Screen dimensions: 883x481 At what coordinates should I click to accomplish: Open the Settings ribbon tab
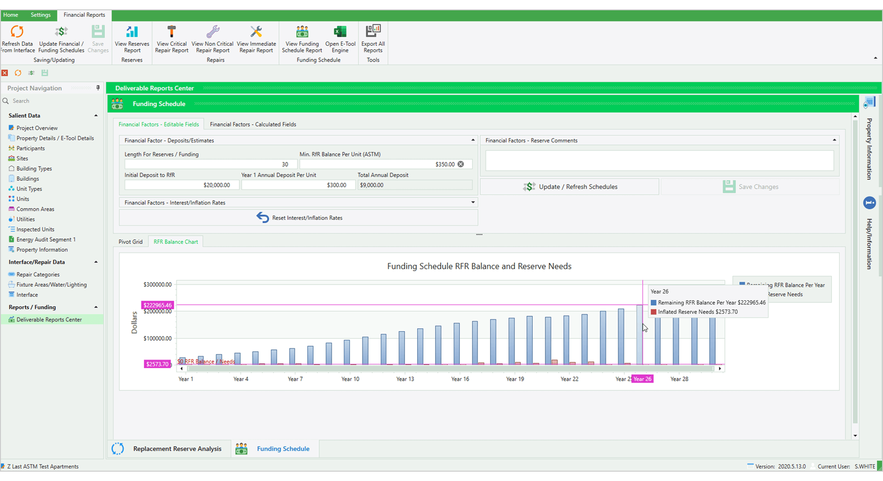[x=40, y=14]
